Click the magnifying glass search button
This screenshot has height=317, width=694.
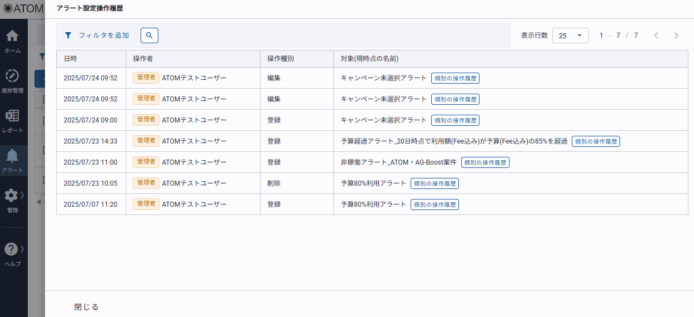pos(149,35)
